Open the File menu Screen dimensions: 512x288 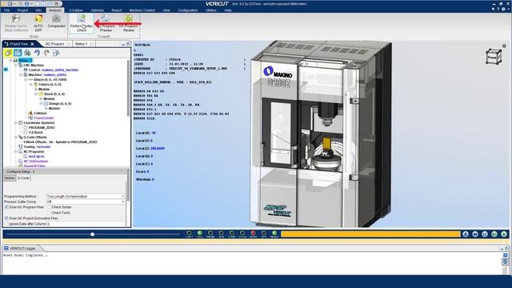pos(7,10)
